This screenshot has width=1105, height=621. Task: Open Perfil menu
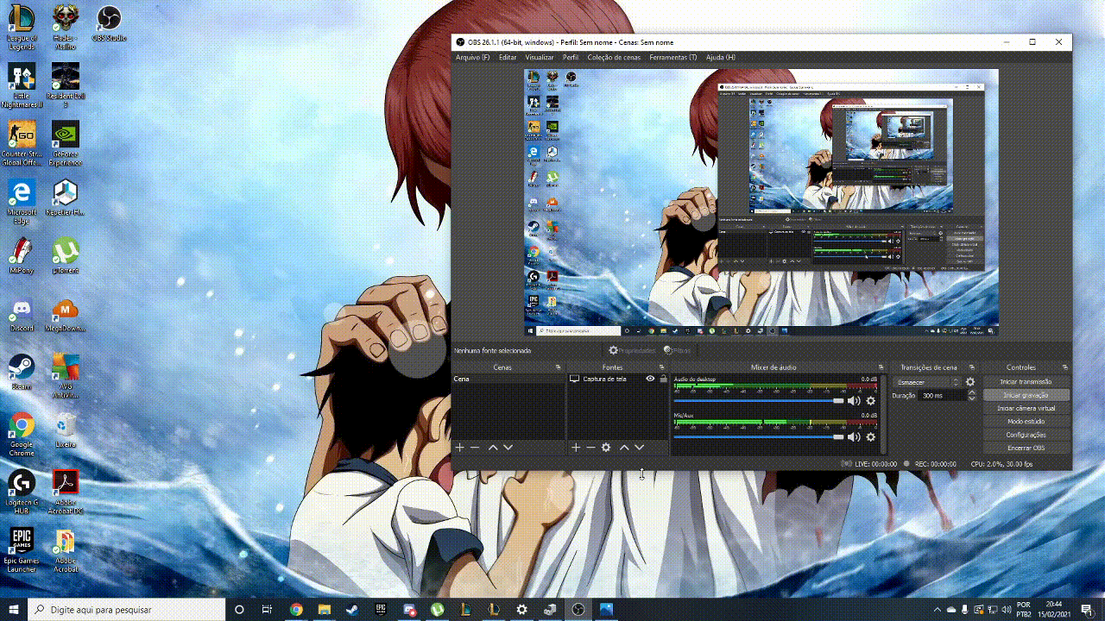(571, 58)
